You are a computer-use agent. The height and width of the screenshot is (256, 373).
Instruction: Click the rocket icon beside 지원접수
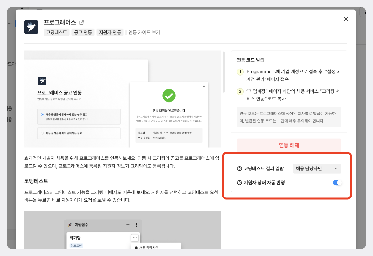point(70,225)
